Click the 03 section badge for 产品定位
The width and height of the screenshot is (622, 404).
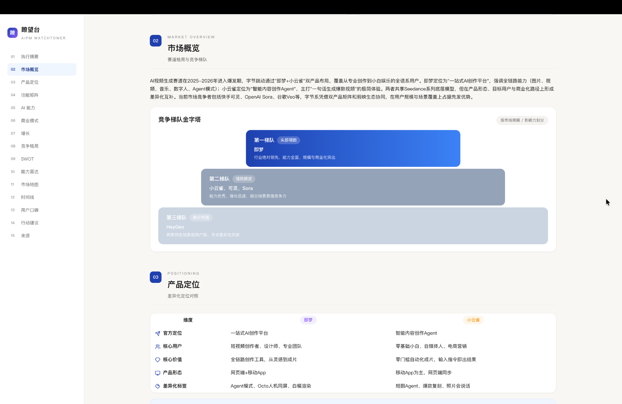click(x=156, y=277)
